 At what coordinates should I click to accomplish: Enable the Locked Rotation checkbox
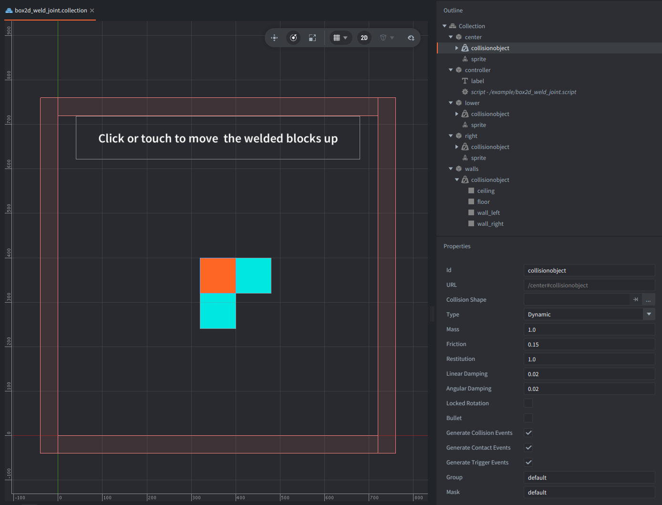pos(528,403)
